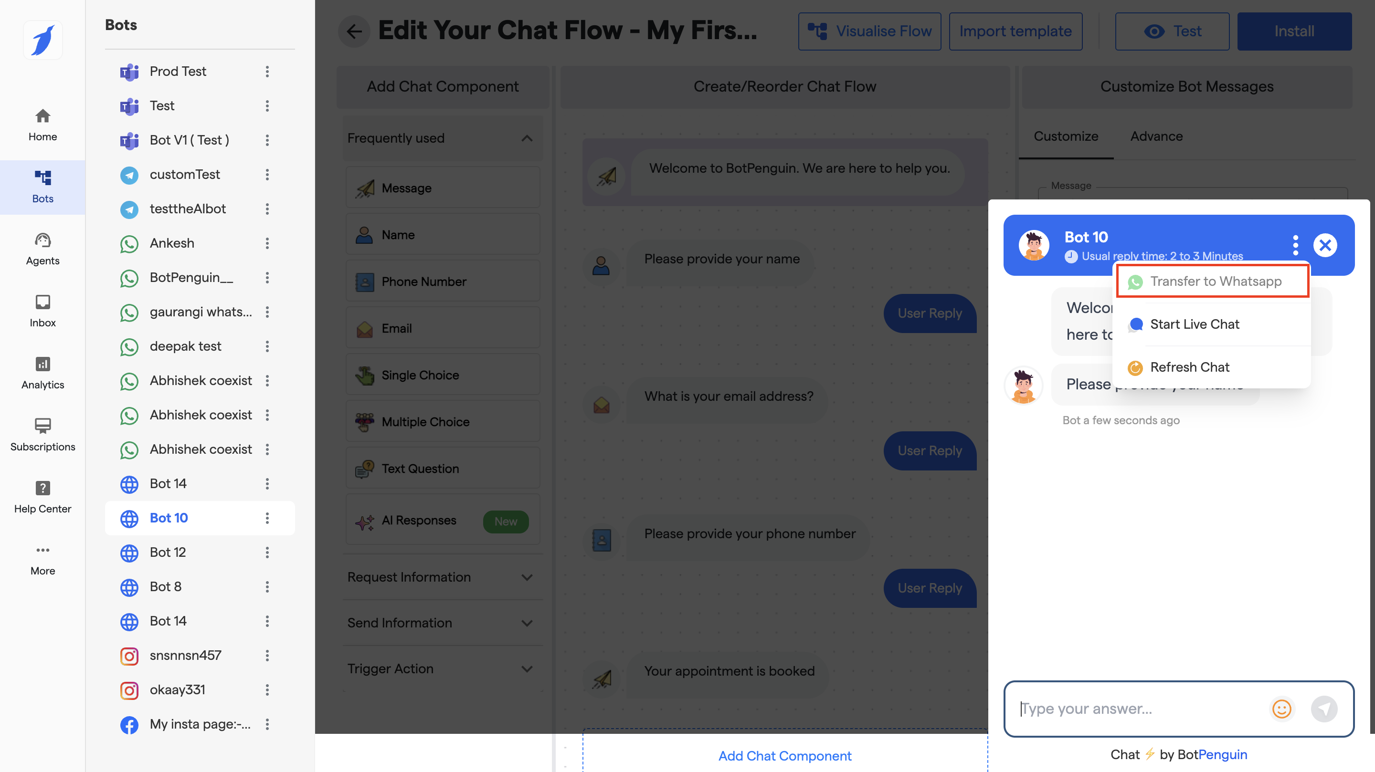Image resolution: width=1375 pixels, height=772 pixels.
Task: Expand the Request Information section
Action: click(x=527, y=577)
